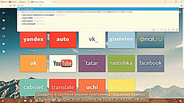Open Speed Dial settings gear
This screenshot has height=103, width=184.
click(x=180, y=12)
